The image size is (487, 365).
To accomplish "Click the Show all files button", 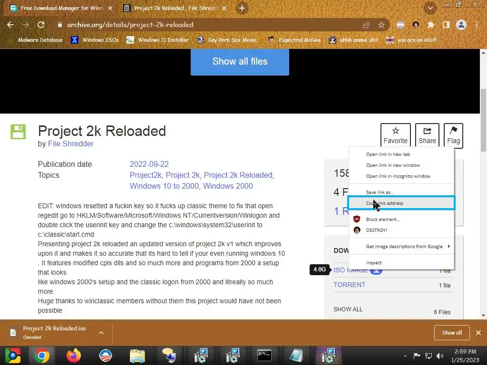I will click(x=240, y=61).
